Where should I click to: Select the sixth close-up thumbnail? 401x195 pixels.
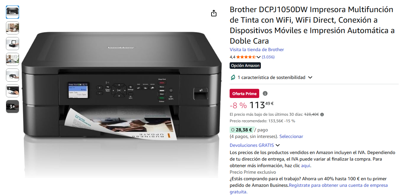pyautogui.click(x=13, y=91)
